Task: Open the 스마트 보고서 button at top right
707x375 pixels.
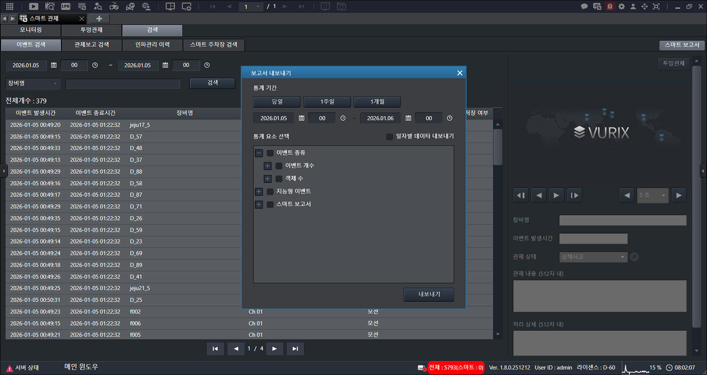Action: tap(682, 45)
